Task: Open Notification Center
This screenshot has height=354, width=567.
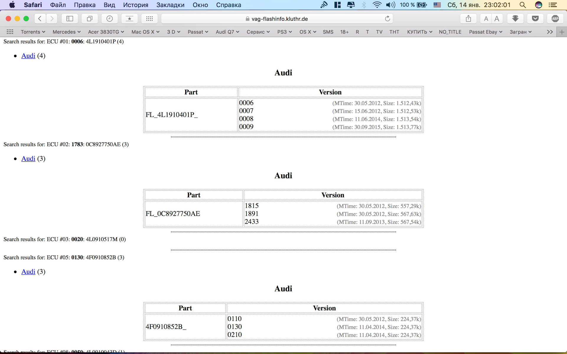Action: point(553,5)
